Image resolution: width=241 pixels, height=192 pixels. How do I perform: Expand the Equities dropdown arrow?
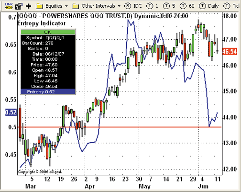coord(66,6)
